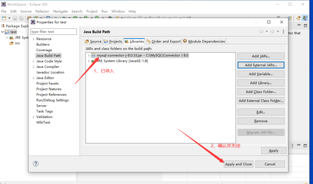Click the Save toolbar icon

[x=15, y=18]
